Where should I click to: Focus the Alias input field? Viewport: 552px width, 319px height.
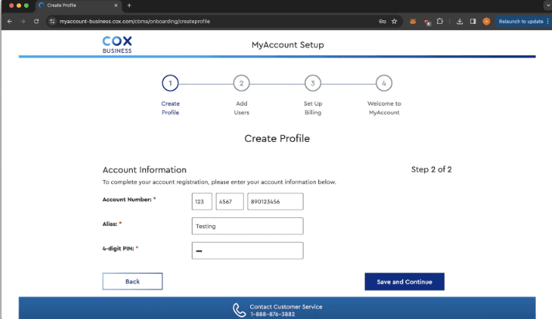[x=247, y=226]
